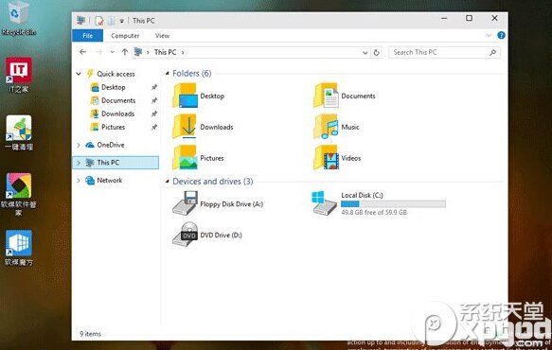Select the DVD Drive (D:)

(207, 235)
